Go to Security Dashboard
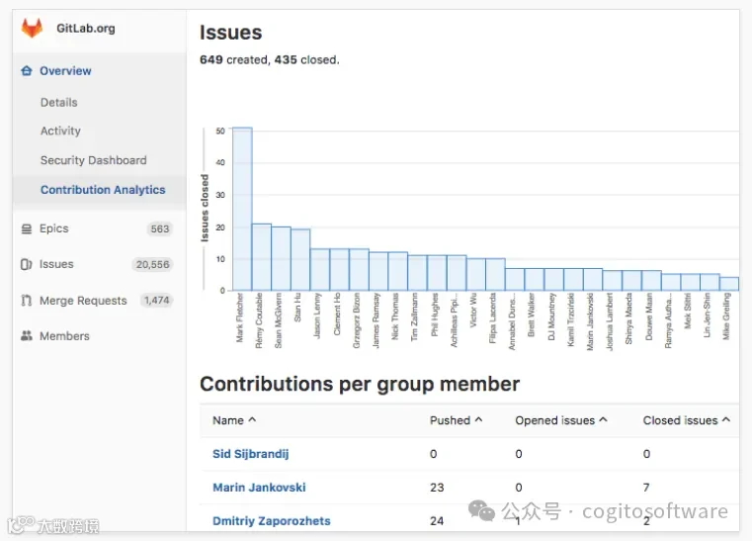 pos(94,160)
